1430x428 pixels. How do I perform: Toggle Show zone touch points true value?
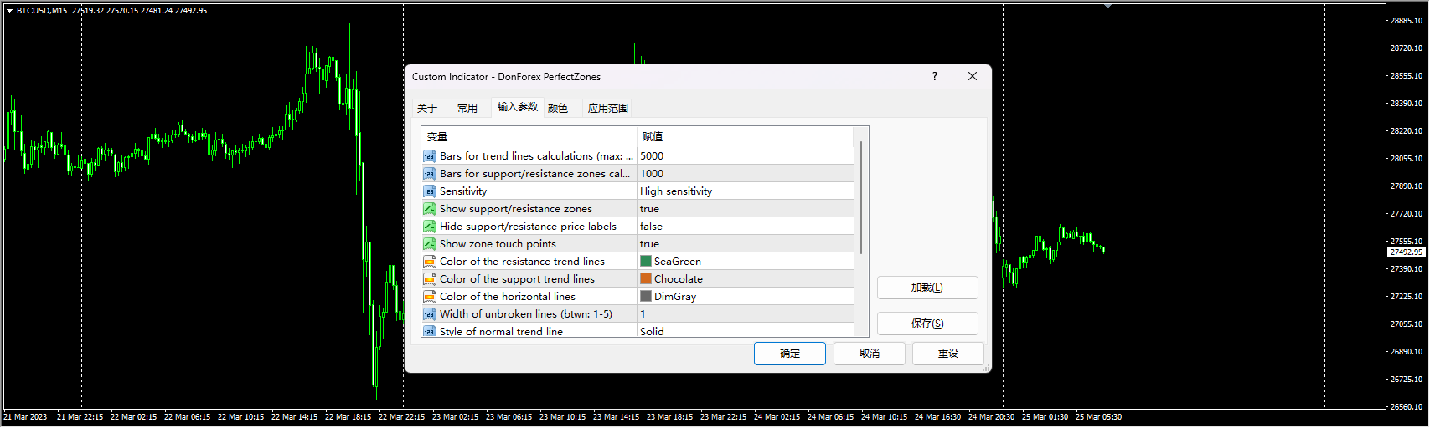(745, 244)
